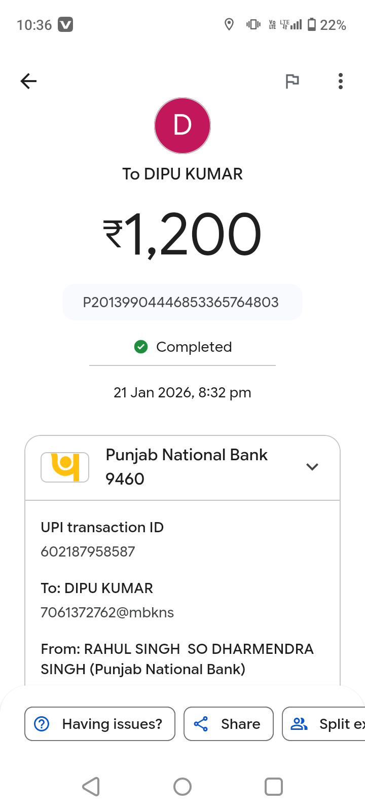Tap the share icon symbol
Image resolution: width=365 pixels, height=811 pixels.
pyautogui.click(x=201, y=724)
